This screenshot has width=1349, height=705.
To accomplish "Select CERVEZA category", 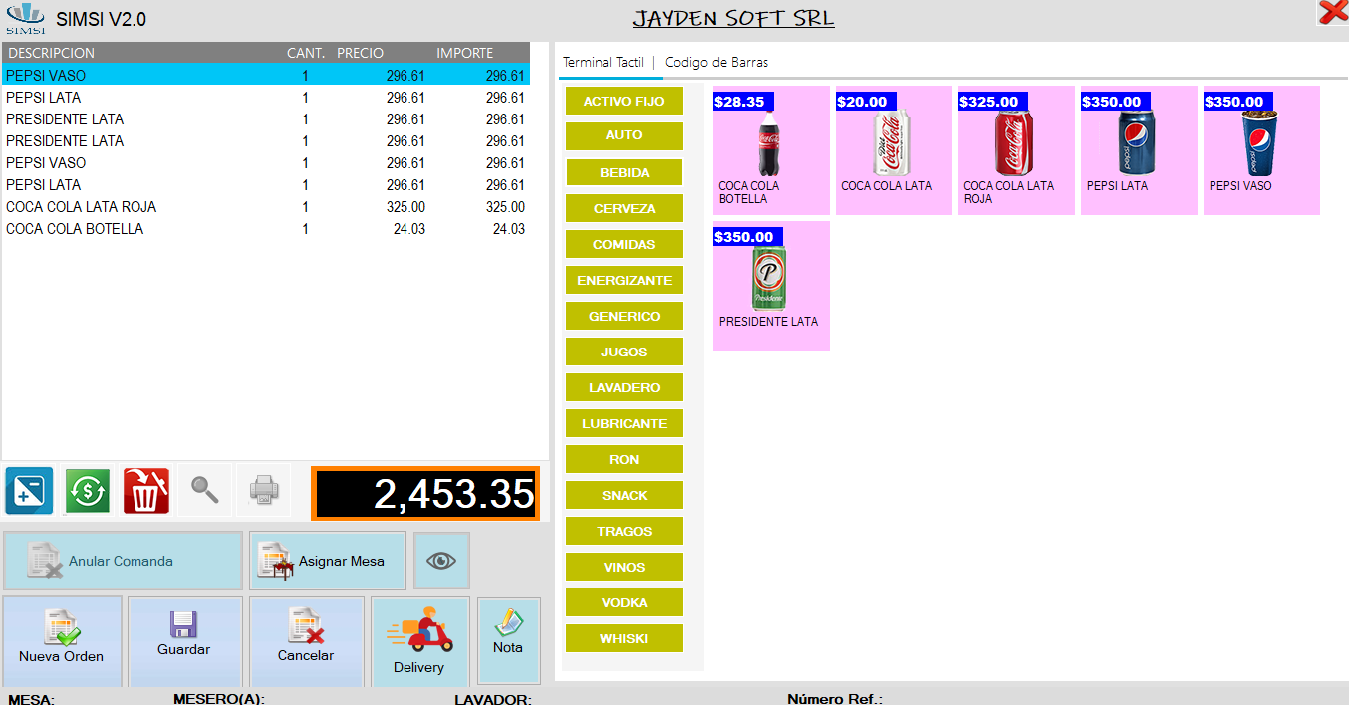I will [624, 209].
